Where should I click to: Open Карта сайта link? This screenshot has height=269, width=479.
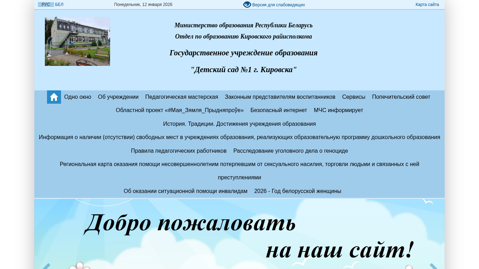click(427, 5)
